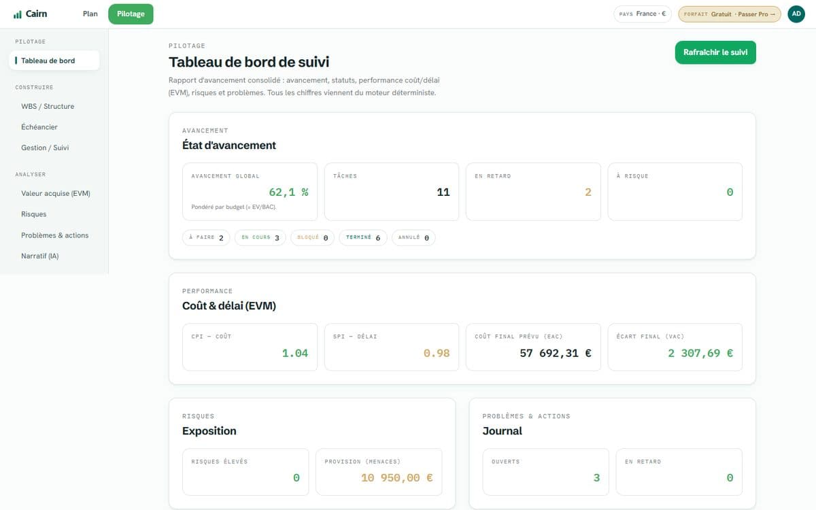Select the Pilotage tab
The width and height of the screenshot is (816, 510).
pyautogui.click(x=131, y=14)
